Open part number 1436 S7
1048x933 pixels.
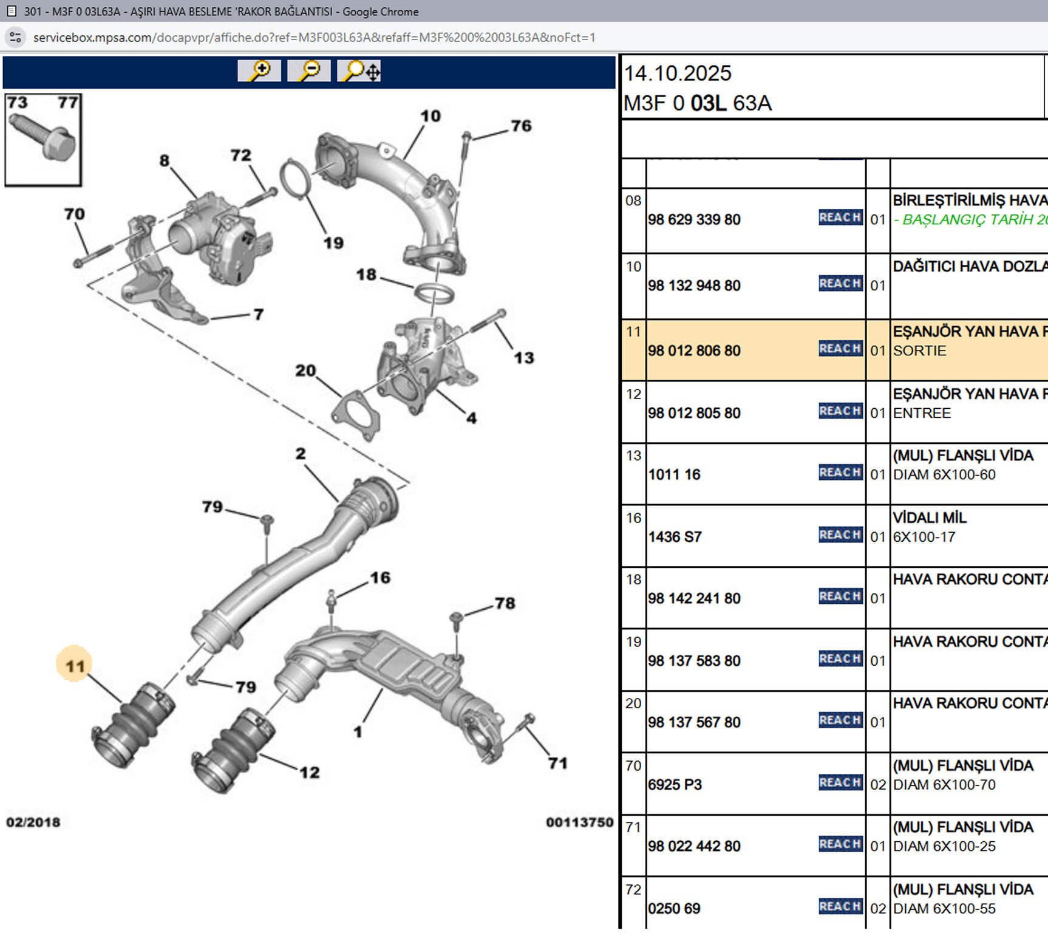coord(675,537)
